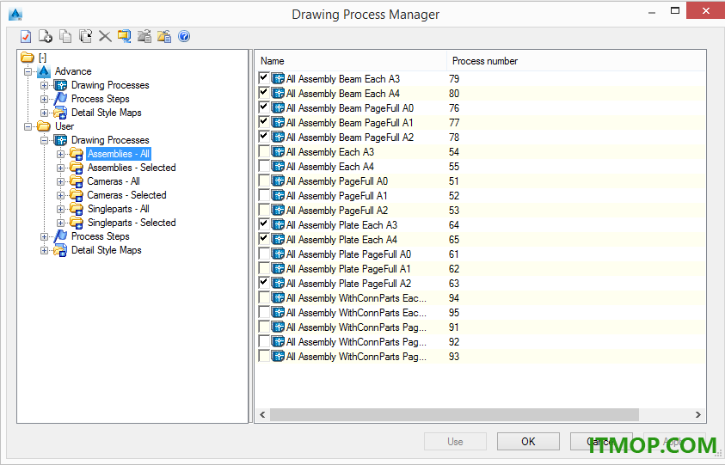Check All Assembly Each A3
Screen dimensions: 725x465
264,151
